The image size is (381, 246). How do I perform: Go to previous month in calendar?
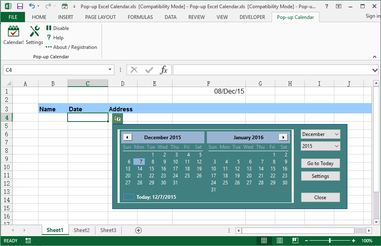127,137
